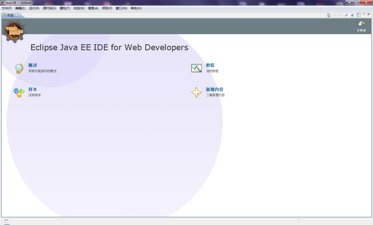Open the 窗口(W) menu
Viewport: 373px width, 225px height.
pos(121,8)
